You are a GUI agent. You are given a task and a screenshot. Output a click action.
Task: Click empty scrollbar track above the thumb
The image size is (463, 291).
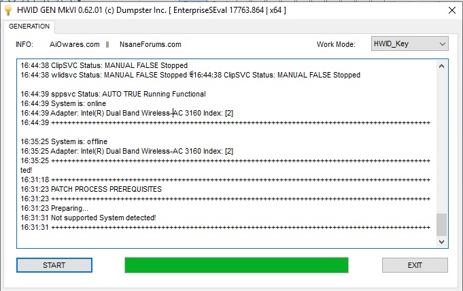(x=441, y=142)
